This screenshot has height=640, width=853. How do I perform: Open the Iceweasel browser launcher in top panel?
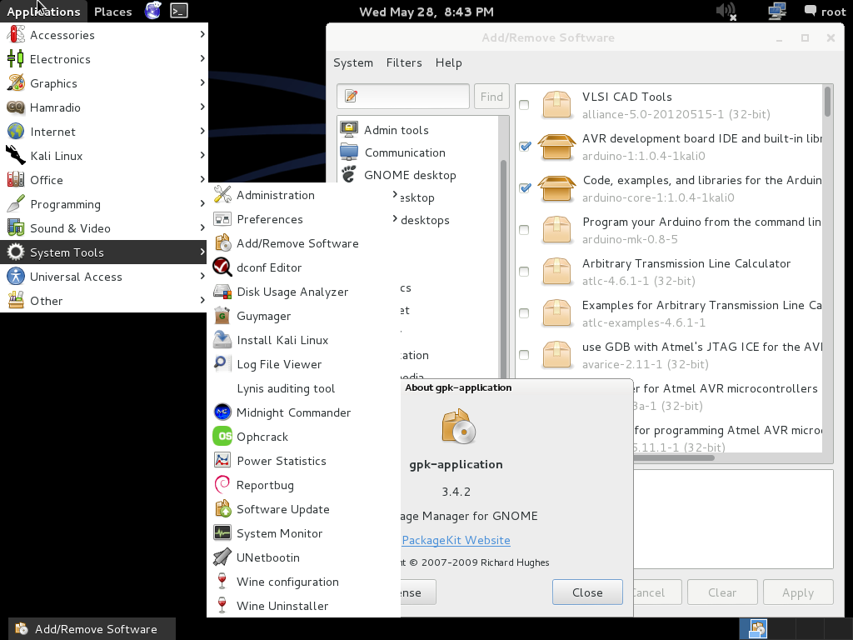coord(153,11)
